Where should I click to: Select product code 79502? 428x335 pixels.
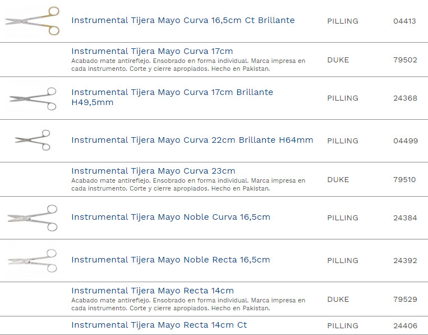click(x=405, y=60)
